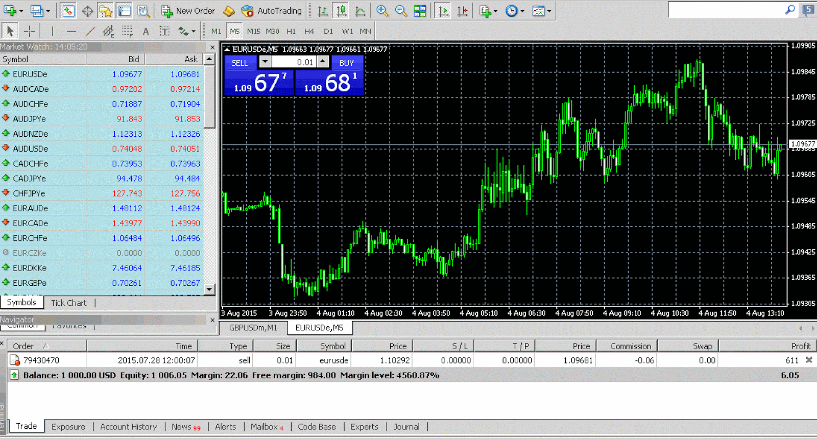This screenshot has width=817, height=439.
Task: Expand the new chart dropdown arrow
Action: pos(21,11)
